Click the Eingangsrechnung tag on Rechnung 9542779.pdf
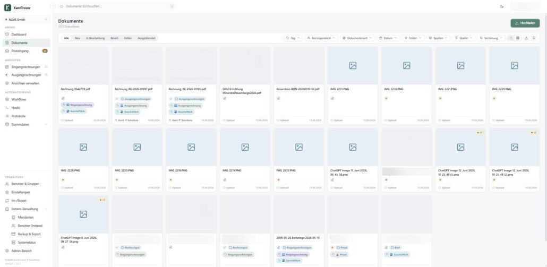Image resolution: width=547 pixels, height=267 pixels. [x=77, y=105]
